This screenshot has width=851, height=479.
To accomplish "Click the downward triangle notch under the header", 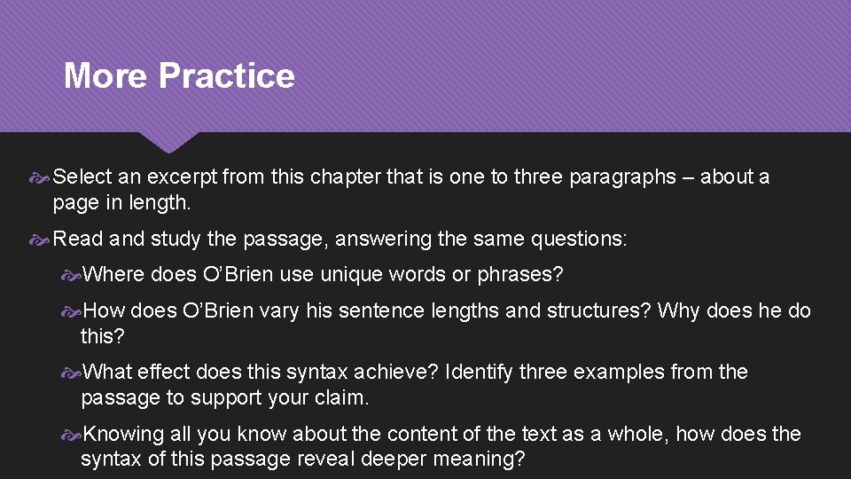I will tap(168, 140).
